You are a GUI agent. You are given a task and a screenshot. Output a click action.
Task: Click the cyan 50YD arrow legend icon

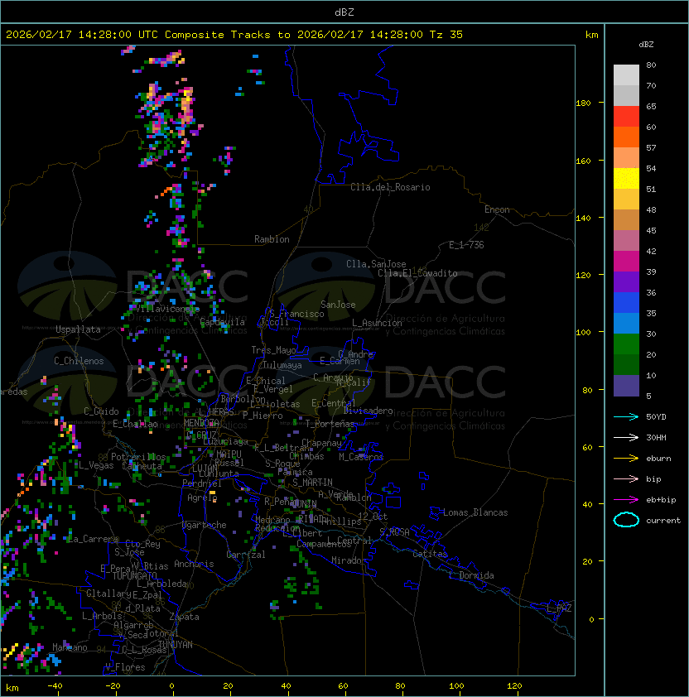(x=626, y=416)
